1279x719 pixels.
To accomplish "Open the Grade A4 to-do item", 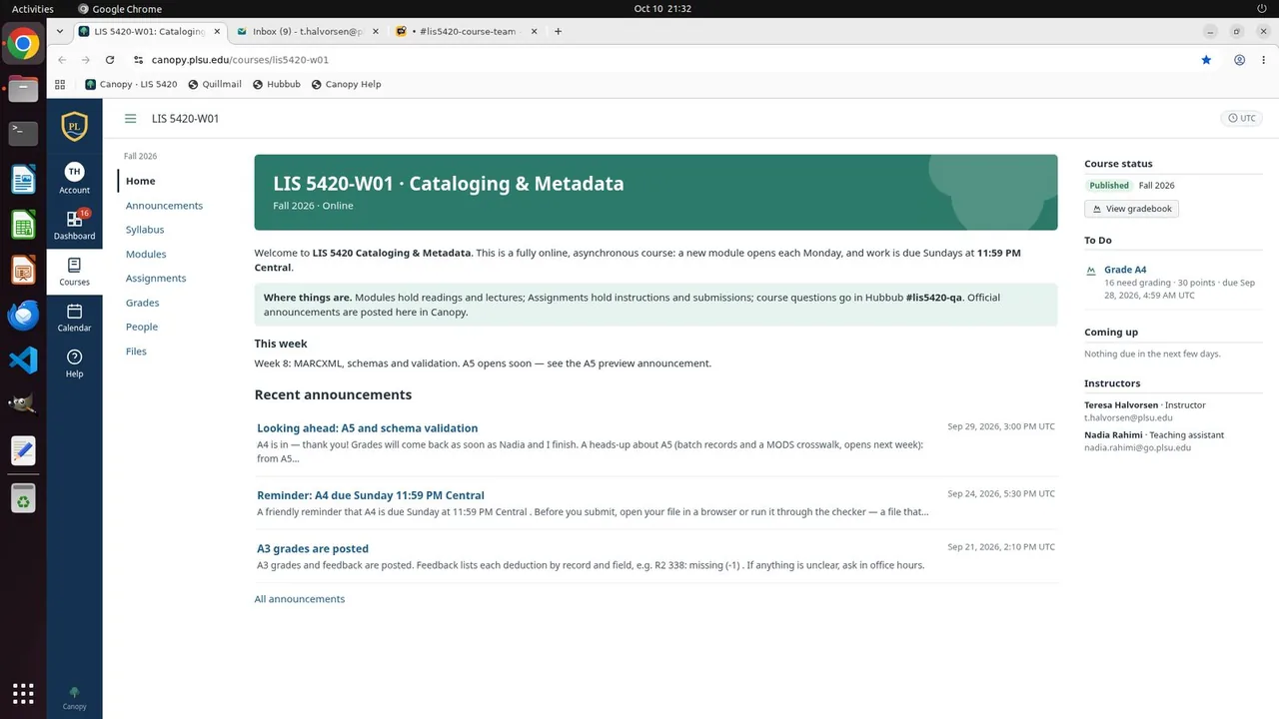I will (1125, 270).
